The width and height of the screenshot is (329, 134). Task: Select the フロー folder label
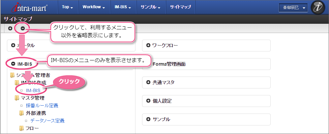(x=32, y=128)
